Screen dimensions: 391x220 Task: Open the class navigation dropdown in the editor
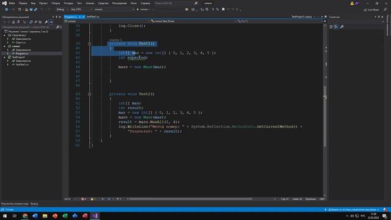point(192,21)
